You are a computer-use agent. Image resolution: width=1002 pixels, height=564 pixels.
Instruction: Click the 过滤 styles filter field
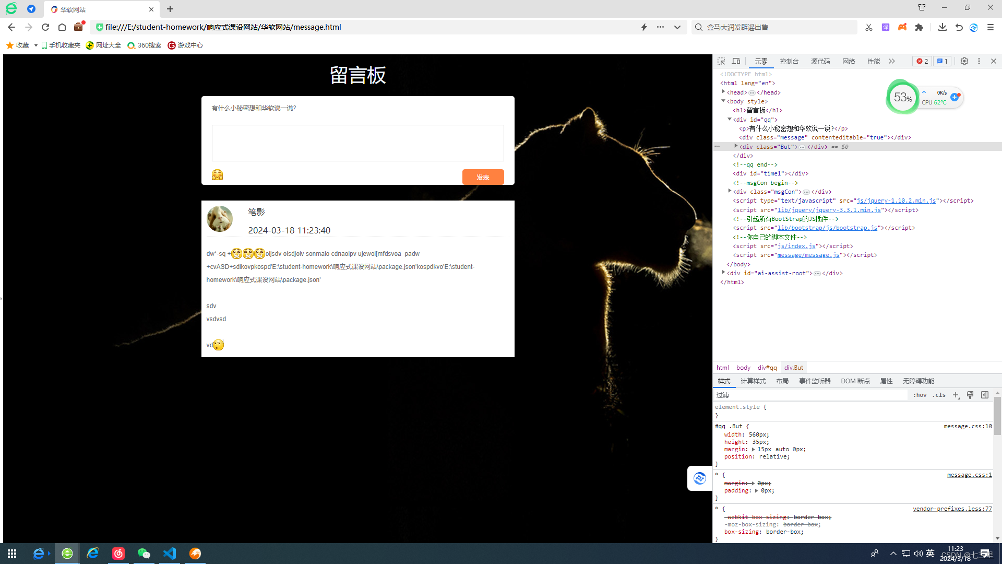click(x=811, y=395)
